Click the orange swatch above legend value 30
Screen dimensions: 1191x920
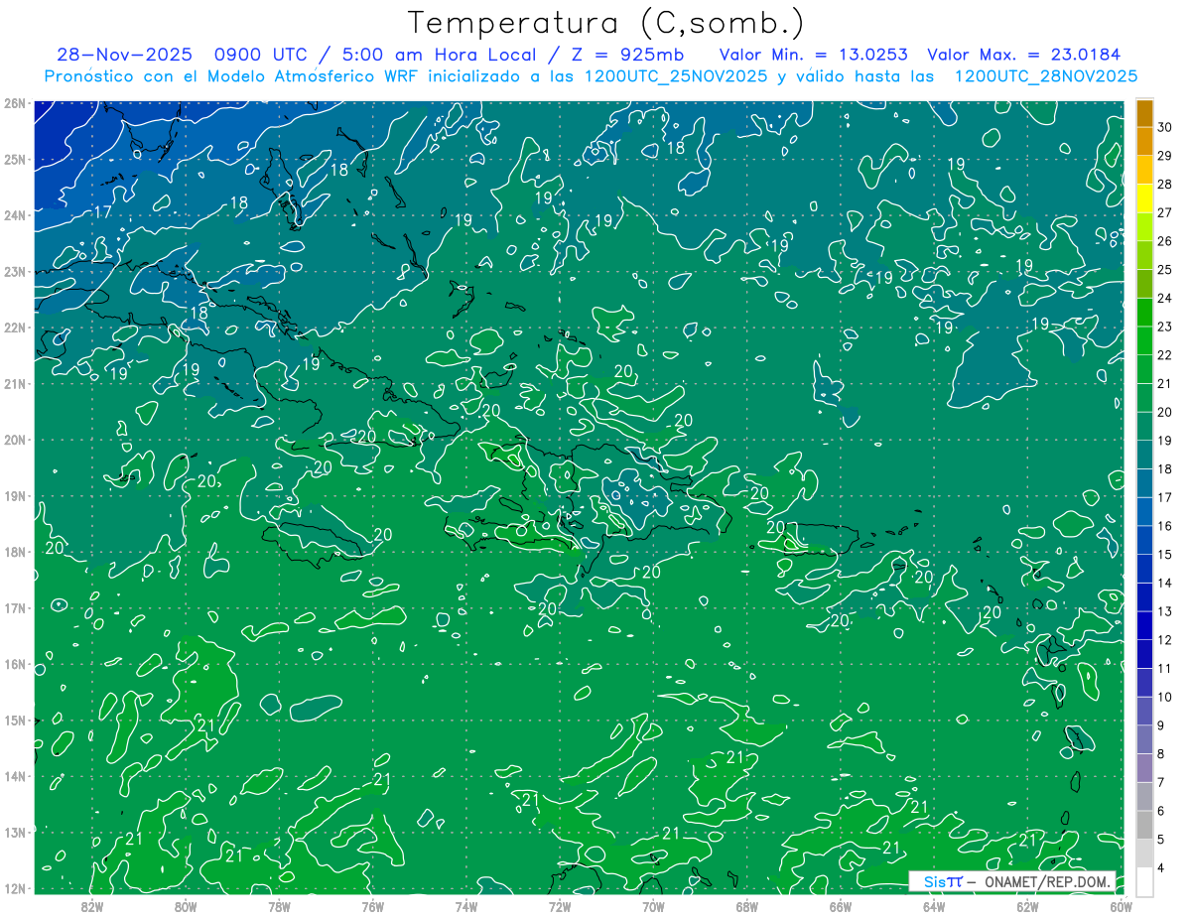click(x=1144, y=114)
